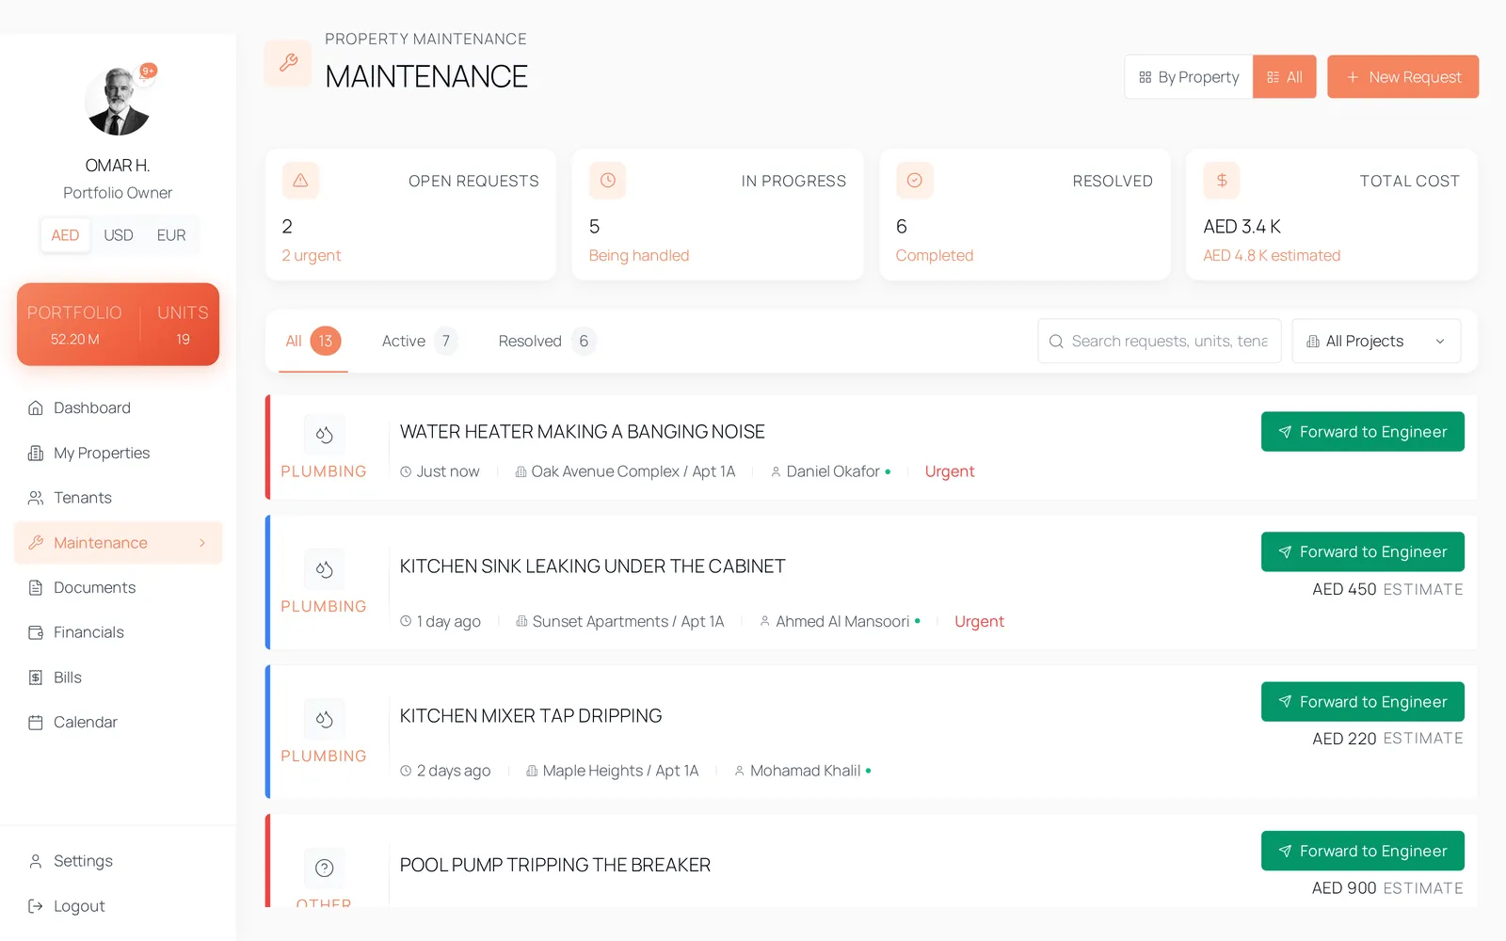
Task: Click the In Progress clock icon
Action: (607, 181)
